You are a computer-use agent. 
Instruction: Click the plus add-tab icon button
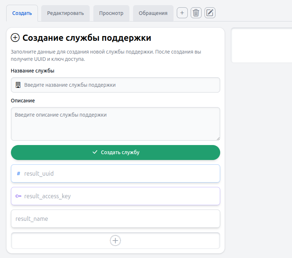182,13
